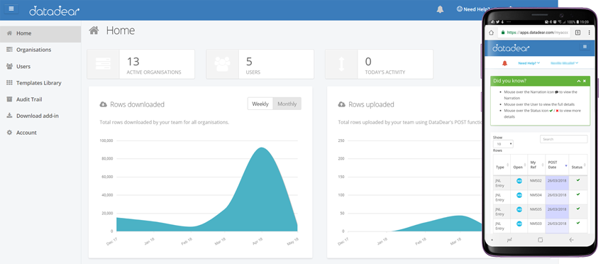Image resolution: width=603 pixels, height=264 pixels.
Task: Tap the Android recent apps button
Action: pyautogui.click(x=509, y=240)
